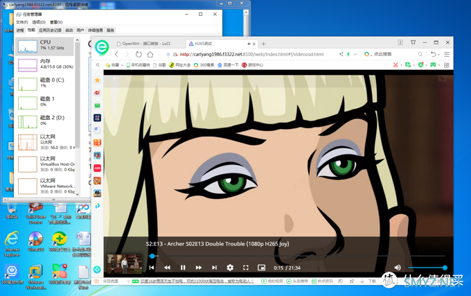Image resolution: width=471 pixels, height=296 pixels.
Task: Mute the H265测试 tab audio icon
Action: (x=249, y=44)
